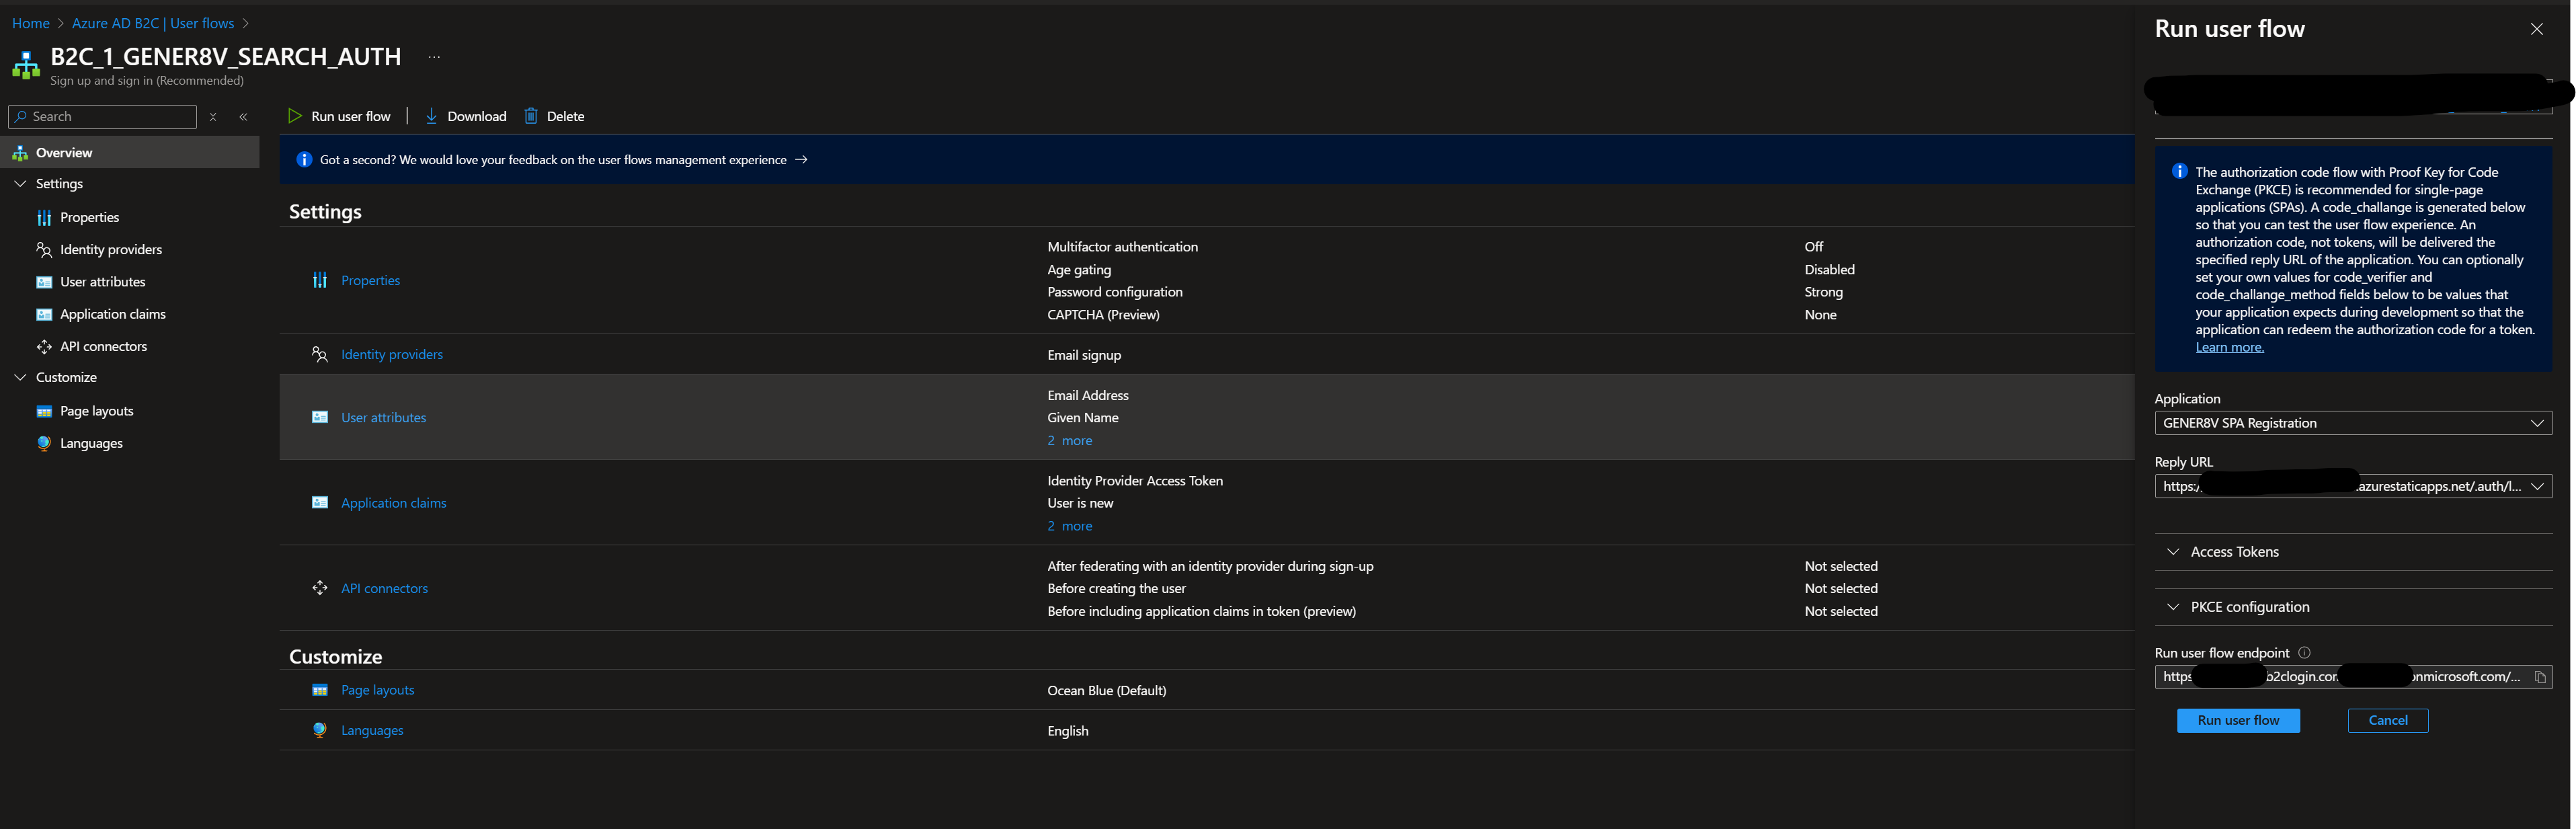The width and height of the screenshot is (2576, 829).
Task: Focus the sidebar Search input field
Action: tap(102, 117)
